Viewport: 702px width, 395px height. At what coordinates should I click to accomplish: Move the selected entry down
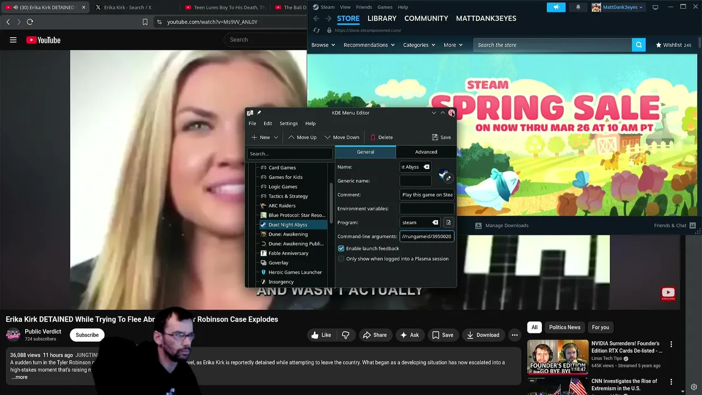(342, 137)
